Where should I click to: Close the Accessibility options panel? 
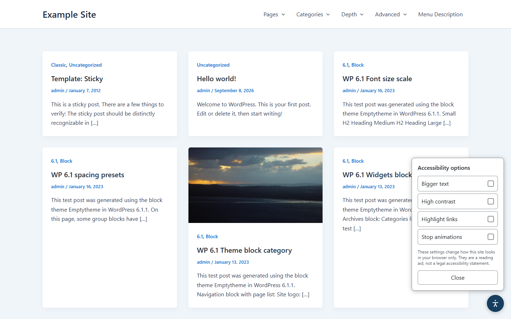[458, 278]
